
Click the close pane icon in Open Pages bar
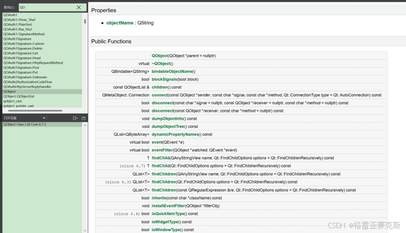coord(84,118)
